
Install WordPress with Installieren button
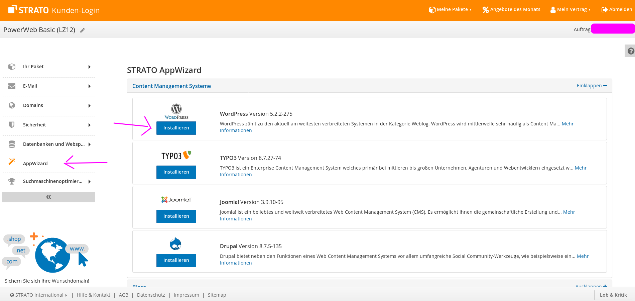[176, 128]
